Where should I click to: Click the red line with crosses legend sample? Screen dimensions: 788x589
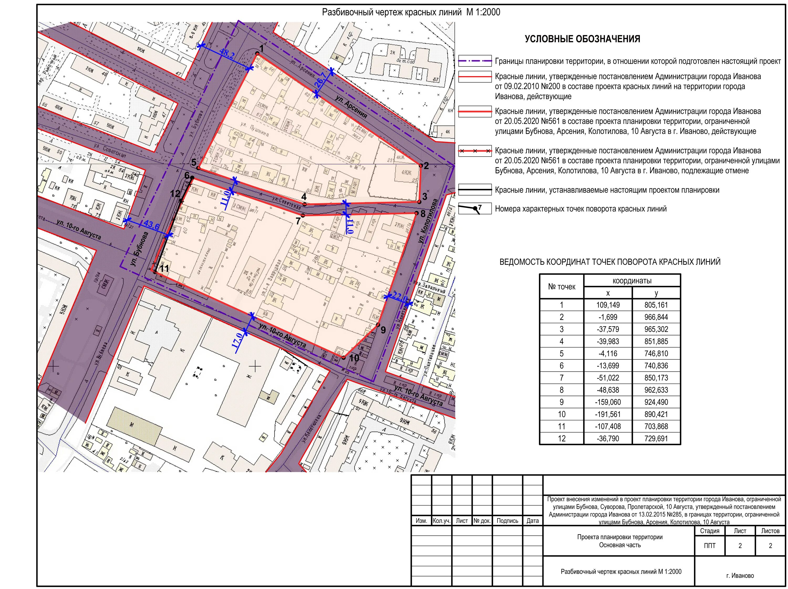click(475, 151)
